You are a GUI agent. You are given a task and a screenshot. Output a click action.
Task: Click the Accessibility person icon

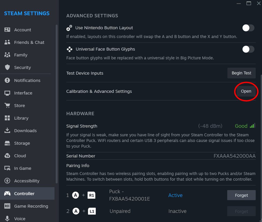(x=7, y=181)
